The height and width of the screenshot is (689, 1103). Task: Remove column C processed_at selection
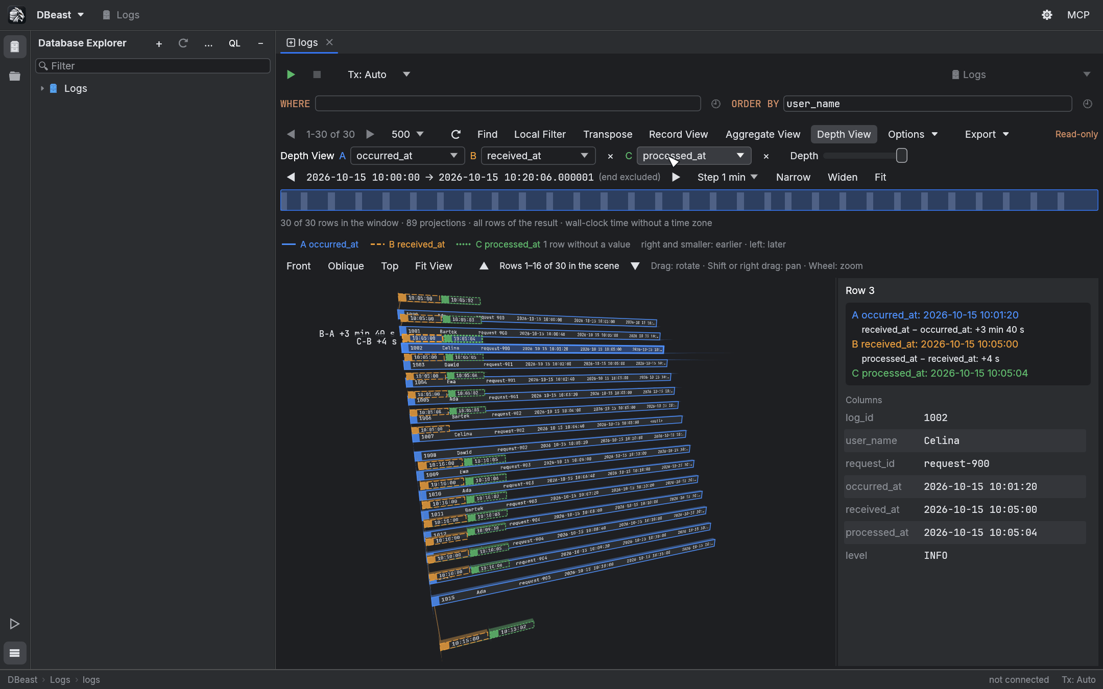click(x=766, y=156)
